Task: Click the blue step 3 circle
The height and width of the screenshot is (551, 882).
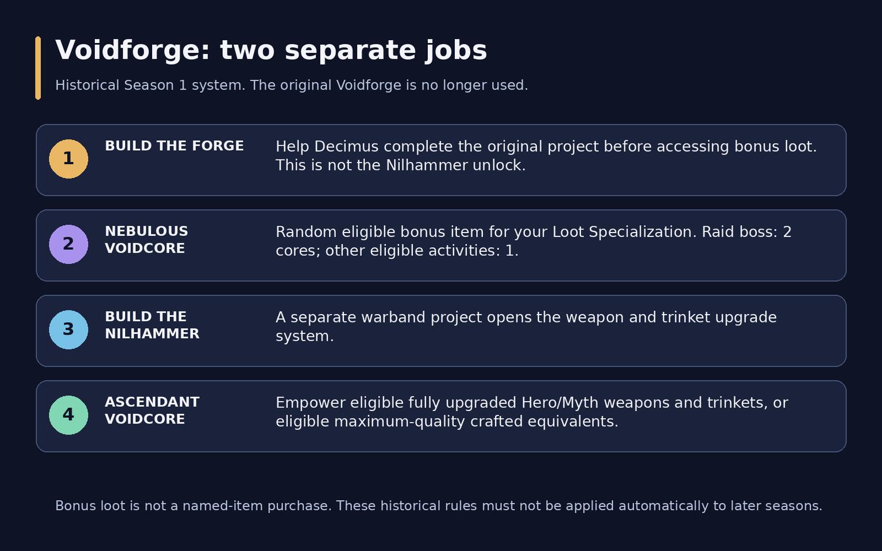Action: tap(68, 330)
